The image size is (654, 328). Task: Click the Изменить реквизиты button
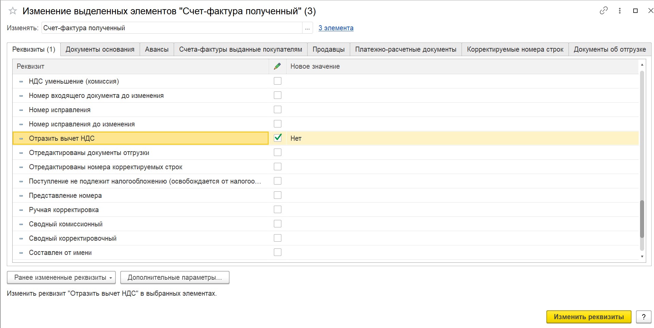[x=589, y=317]
